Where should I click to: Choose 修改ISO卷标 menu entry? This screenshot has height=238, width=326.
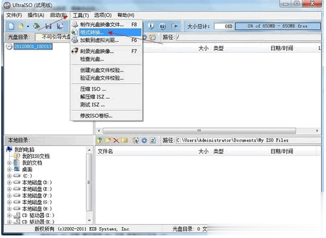107,116
